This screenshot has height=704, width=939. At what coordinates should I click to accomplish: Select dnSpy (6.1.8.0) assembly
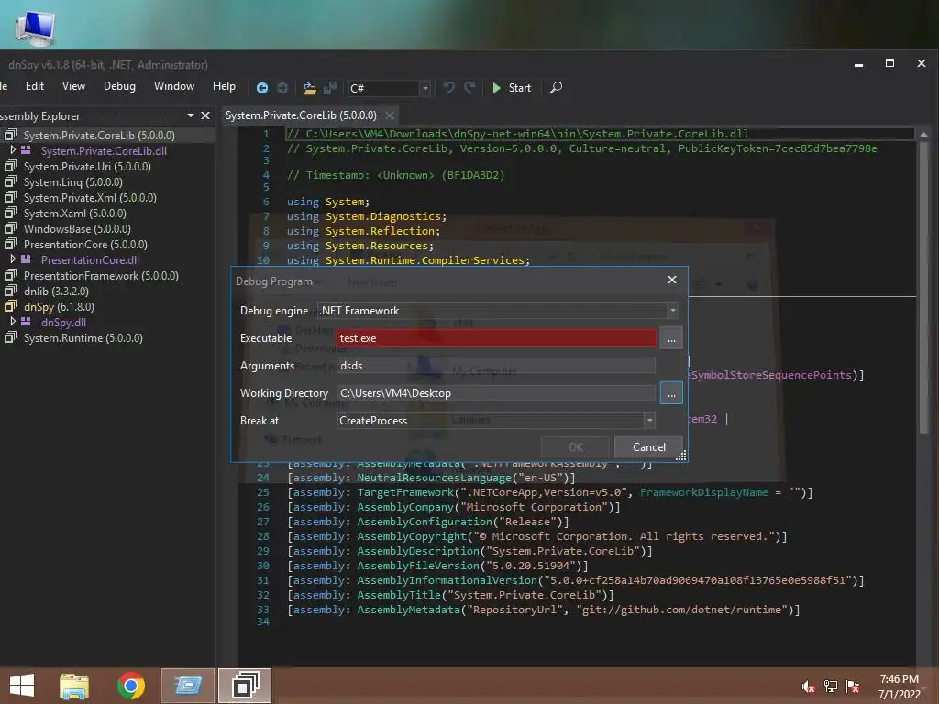tap(59, 306)
